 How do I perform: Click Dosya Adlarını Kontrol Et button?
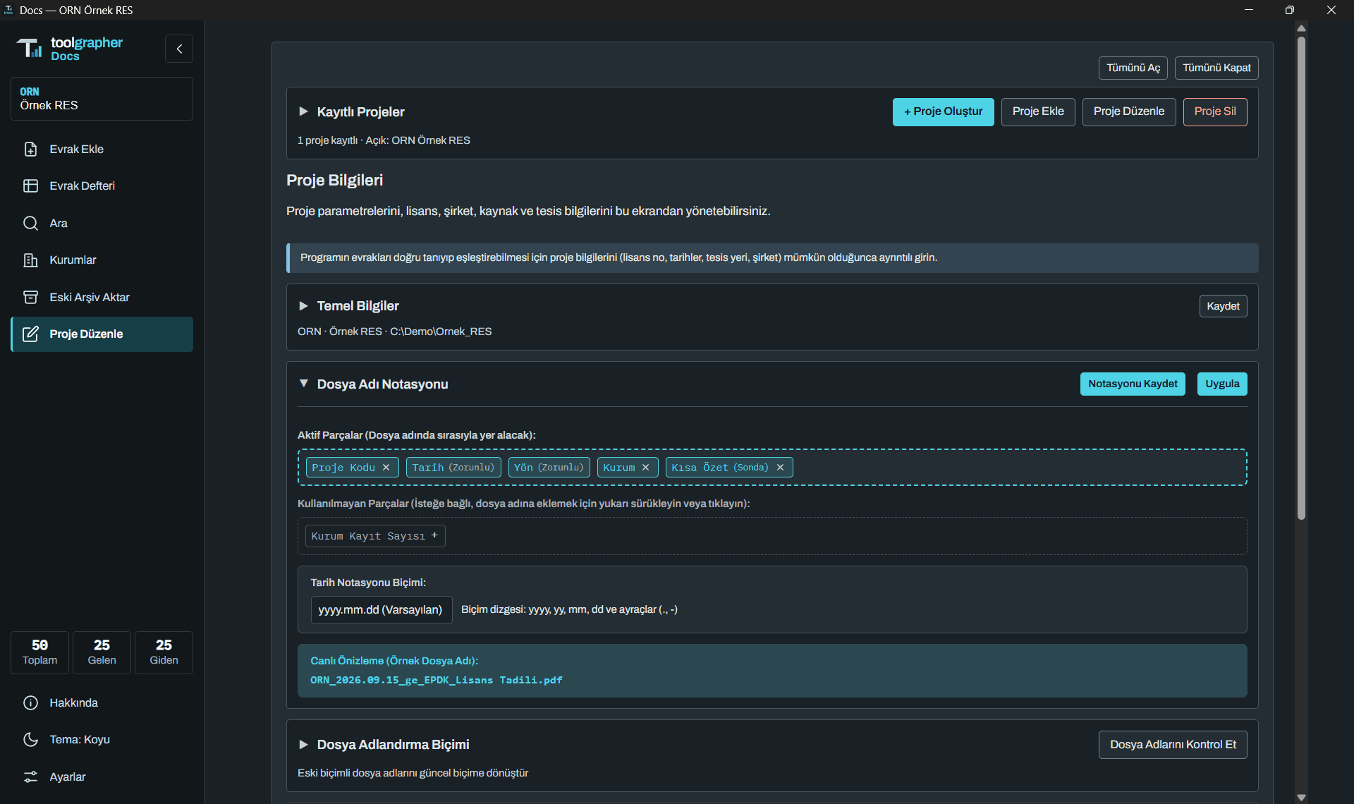point(1173,744)
